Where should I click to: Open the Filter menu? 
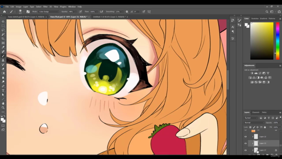(x=45, y=7)
